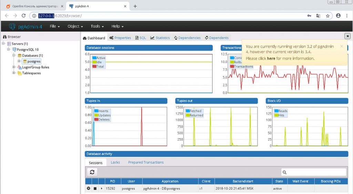353x194 pixels.
Task: Click the pgAdmin 4 elephant logo
Action: tap(12, 27)
